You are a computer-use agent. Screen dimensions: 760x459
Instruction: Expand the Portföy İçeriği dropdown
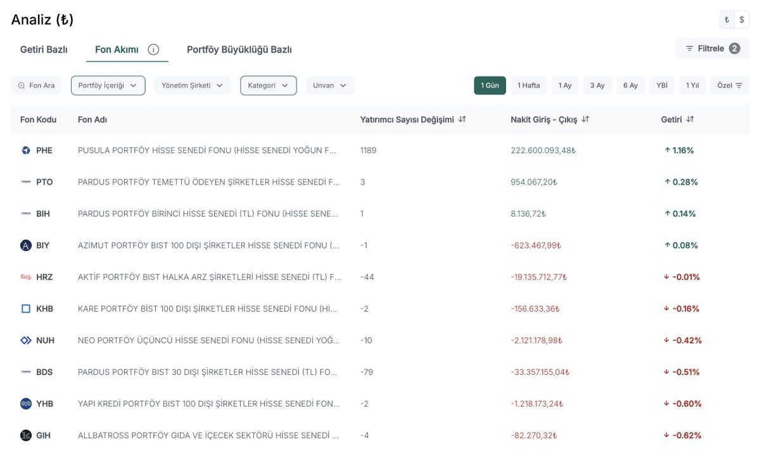pyautogui.click(x=108, y=85)
